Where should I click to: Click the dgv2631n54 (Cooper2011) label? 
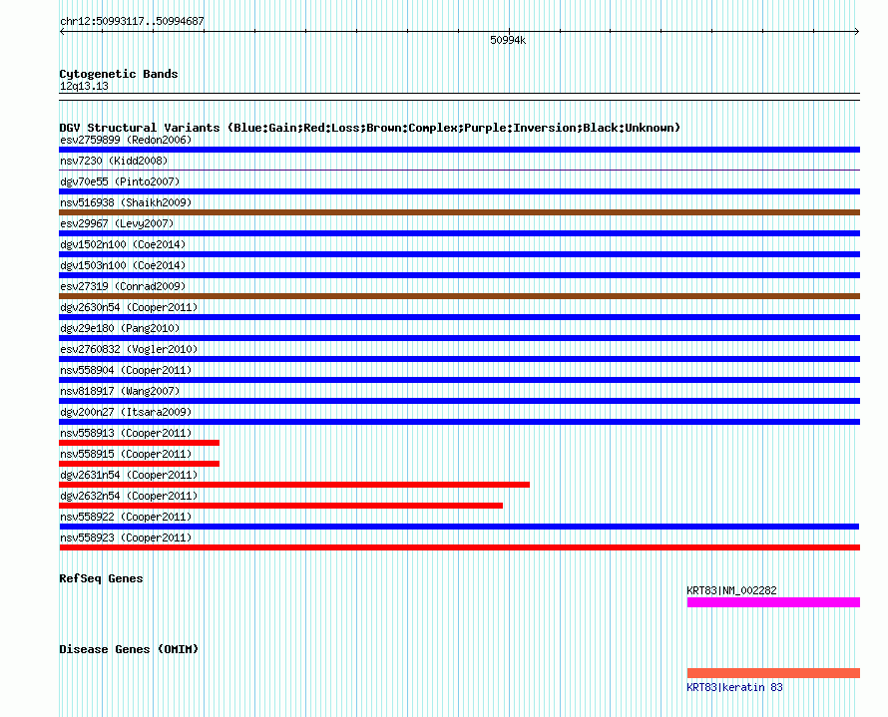coord(129,475)
